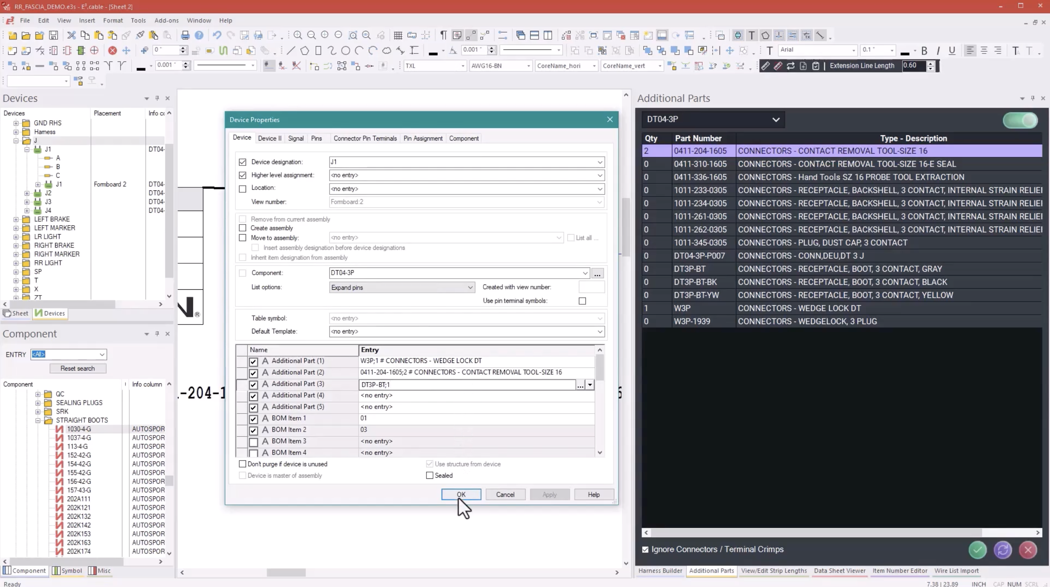Click the Additional Part (3) ellipsis button
The width and height of the screenshot is (1050, 587).
pos(580,385)
